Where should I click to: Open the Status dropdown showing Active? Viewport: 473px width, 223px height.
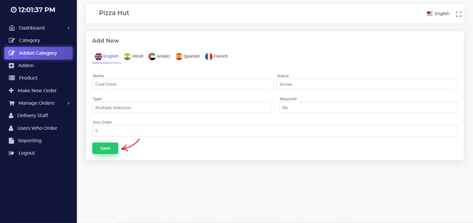click(x=367, y=84)
